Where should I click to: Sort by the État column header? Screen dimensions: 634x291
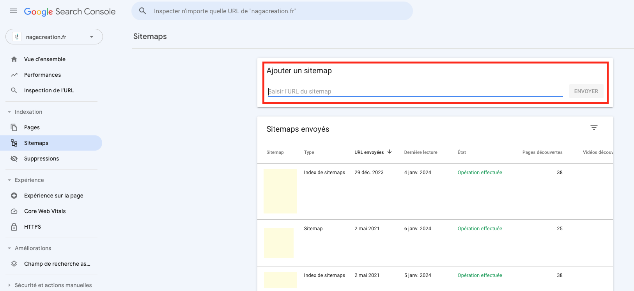[462, 152]
